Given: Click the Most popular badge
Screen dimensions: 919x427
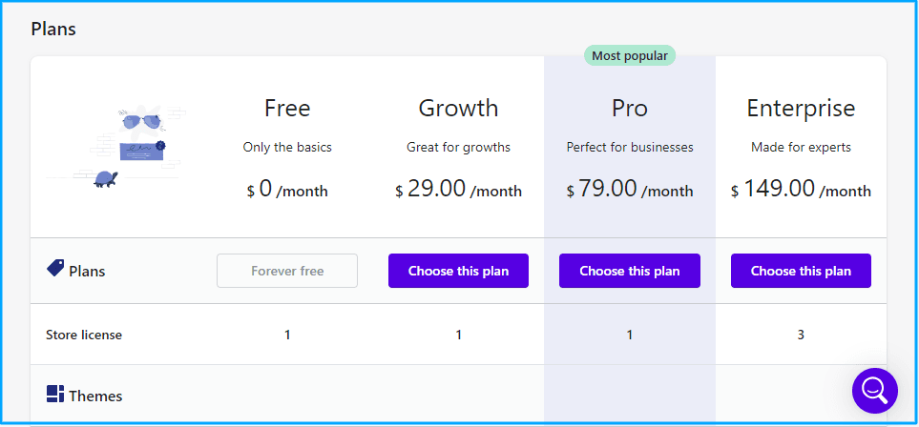Looking at the screenshot, I should 629,56.
